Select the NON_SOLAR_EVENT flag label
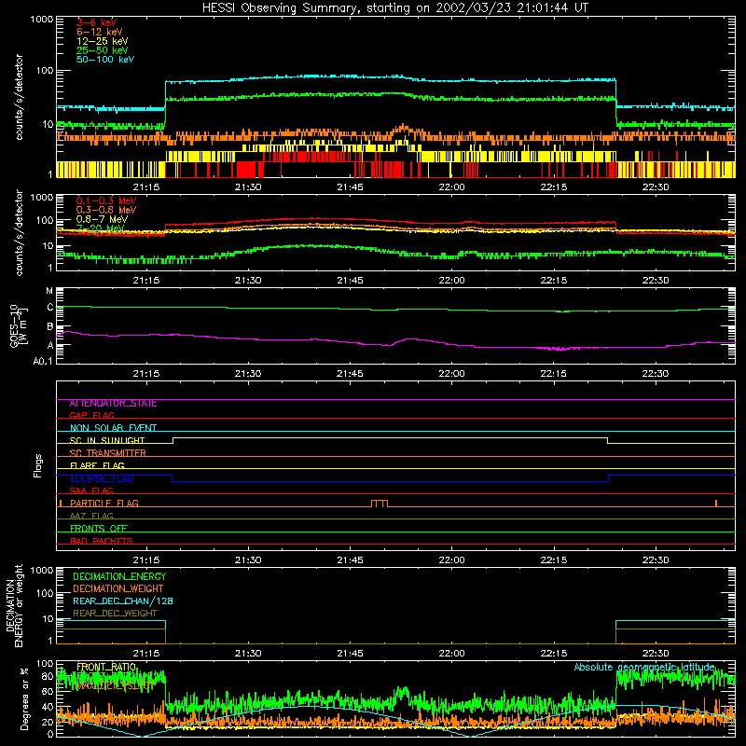The height and width of the screenshot is (746, 746). point(113,428)
